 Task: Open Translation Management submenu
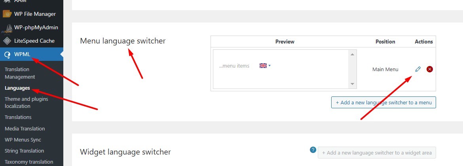pyautogui.click(x=20, y=73)
